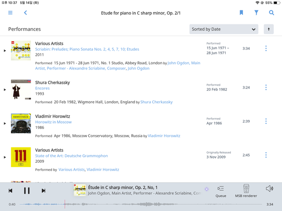Open the volume speaker control
The height and width of the screenshot is (211, 282).
click(269, 188)
